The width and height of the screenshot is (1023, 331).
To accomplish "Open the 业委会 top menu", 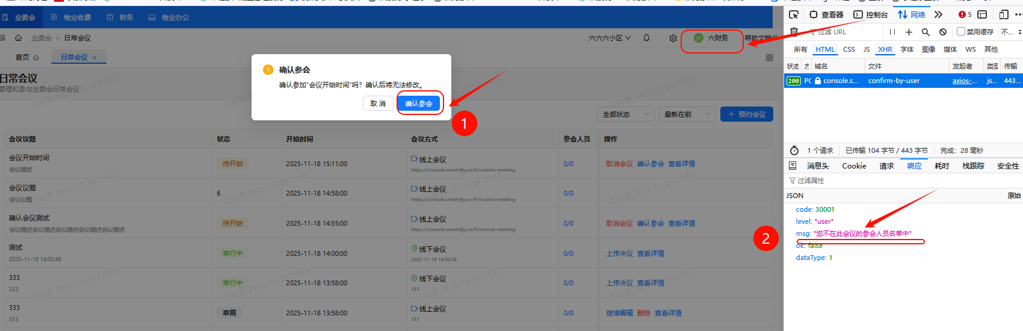I will (x=20, y=17).
